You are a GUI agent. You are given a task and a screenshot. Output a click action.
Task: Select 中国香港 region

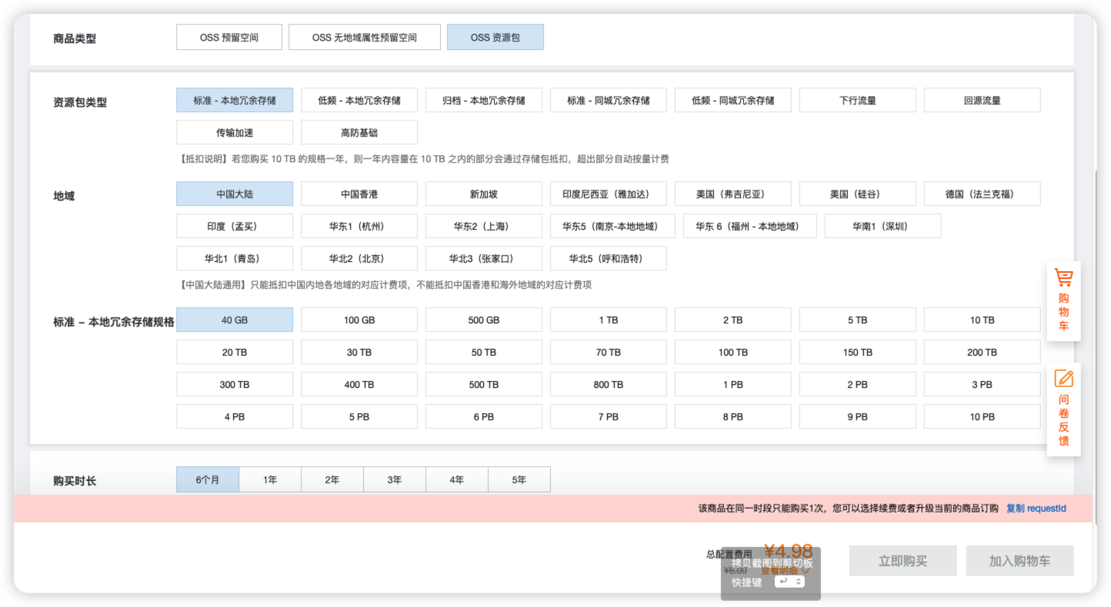pos(359,194)
